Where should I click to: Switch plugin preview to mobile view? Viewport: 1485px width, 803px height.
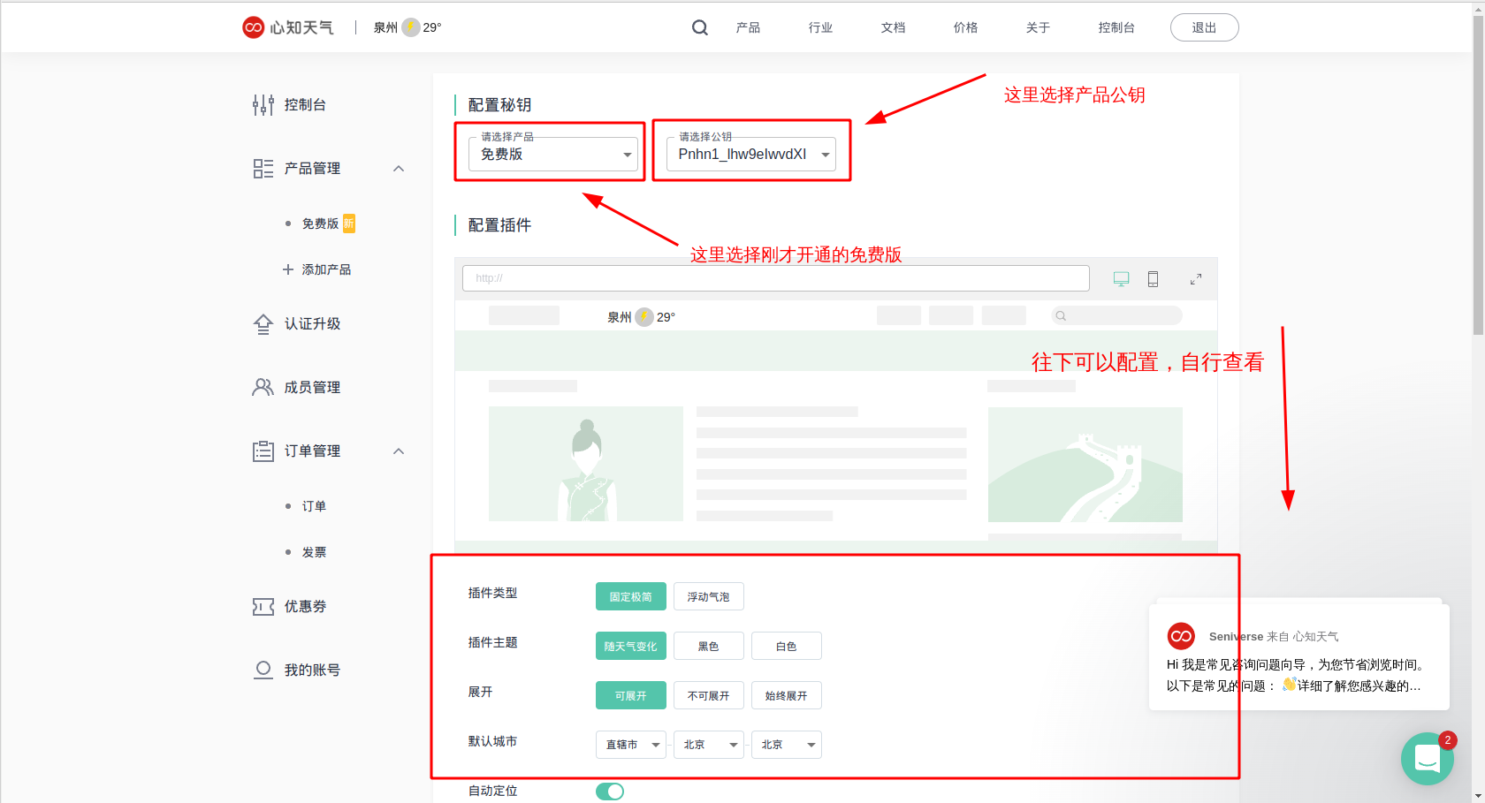tap(1153, 278)
